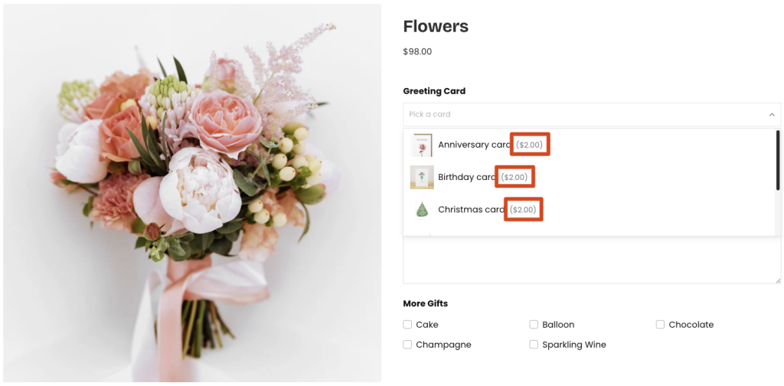This screenshot has height=386, width=784.
Task: Click the flower bouquet product image
Action: pos(192,193)
